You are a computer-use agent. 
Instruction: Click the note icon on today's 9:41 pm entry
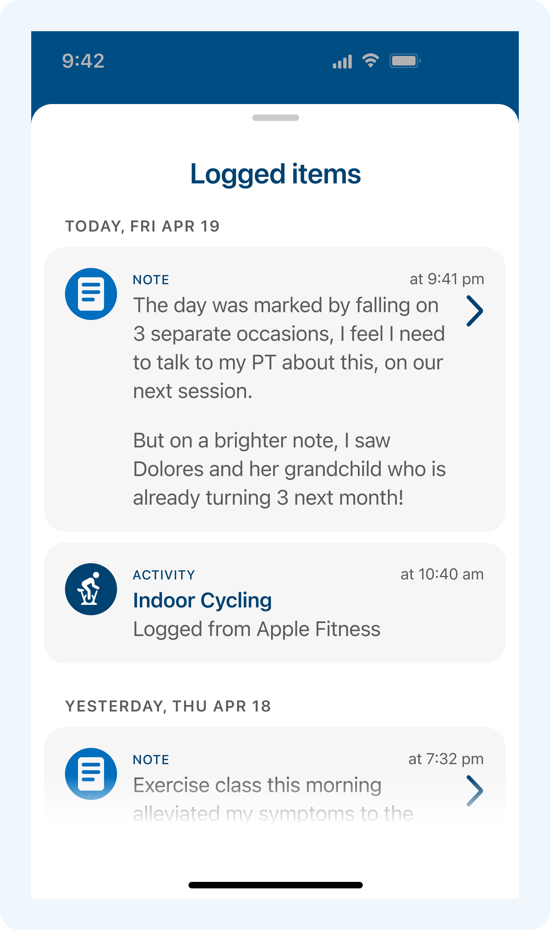point(91,294)
